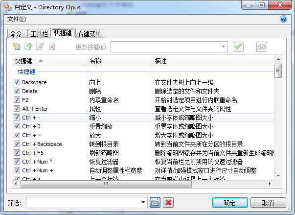This screenshot has height=215, width=295.
Task: Switch to the 右键菜单 tab
Action: [89, 34]
